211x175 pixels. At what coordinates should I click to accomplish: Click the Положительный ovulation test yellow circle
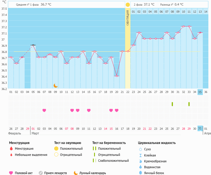(x=56, y=149)
